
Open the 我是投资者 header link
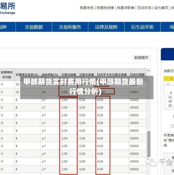(105, 8)
